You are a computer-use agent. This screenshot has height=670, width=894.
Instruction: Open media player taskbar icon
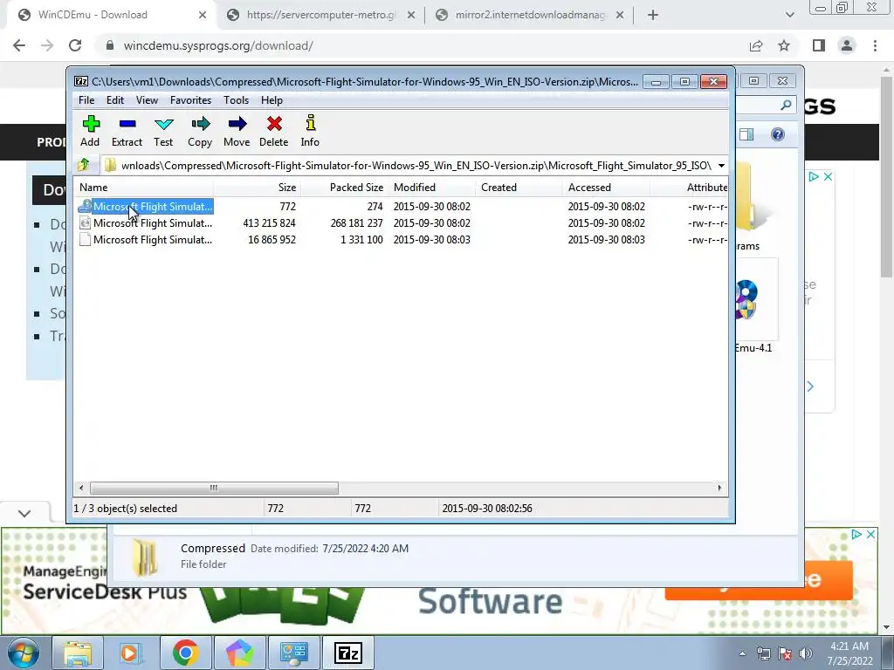tap(131, 653)
